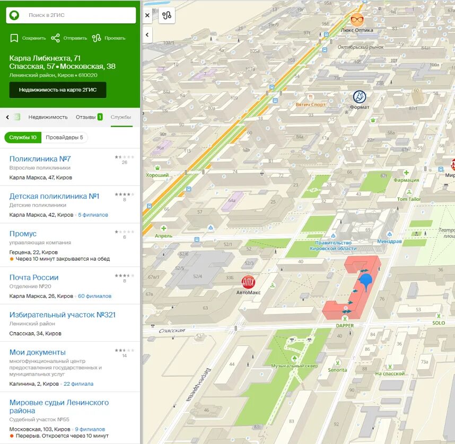The height and width of the screenshot is (444, 455).
Task: Click the Отправить share icon
Action: [56, 38]
